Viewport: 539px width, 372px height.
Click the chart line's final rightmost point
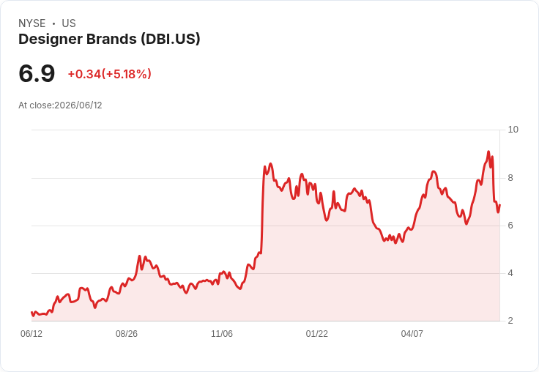pos(499,205)
